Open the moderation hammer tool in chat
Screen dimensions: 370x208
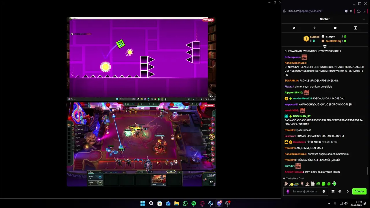(x=294, y=28)
